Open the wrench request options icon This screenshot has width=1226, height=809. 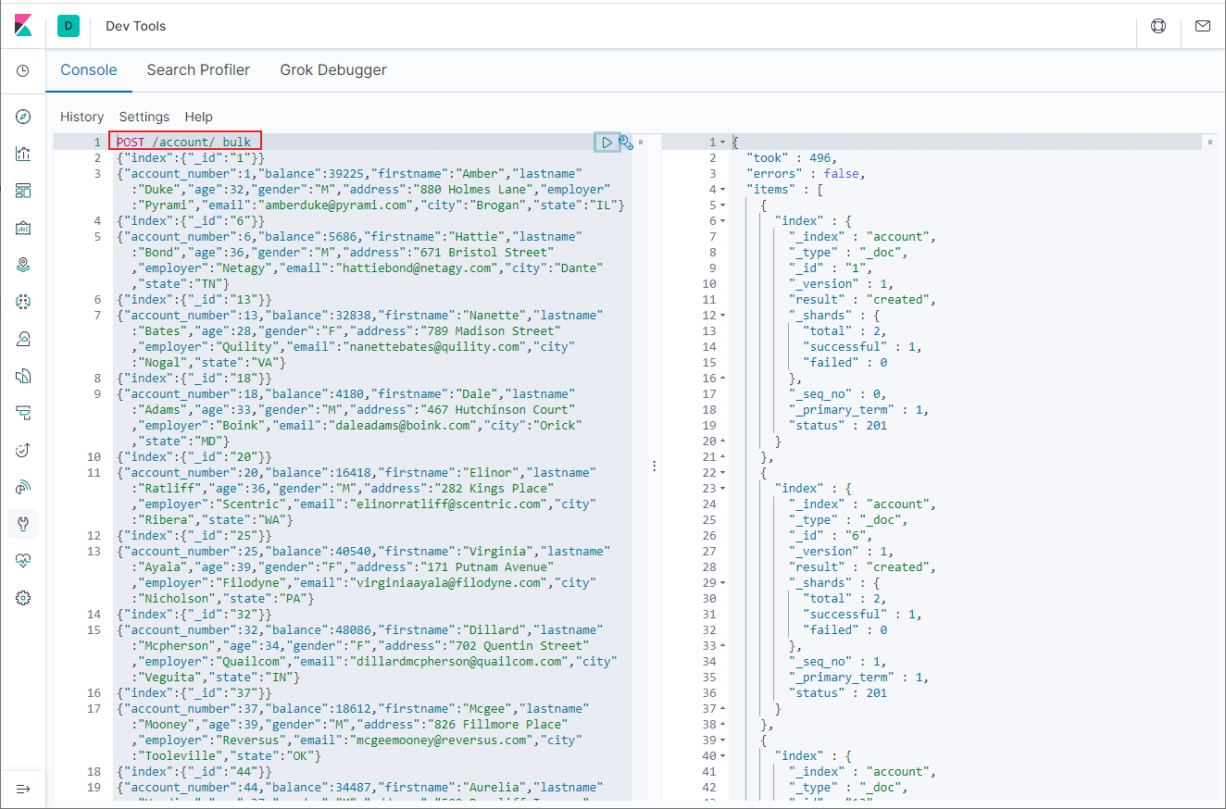click(x=627, y=142)
